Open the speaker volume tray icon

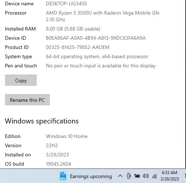tap(146, 176)
